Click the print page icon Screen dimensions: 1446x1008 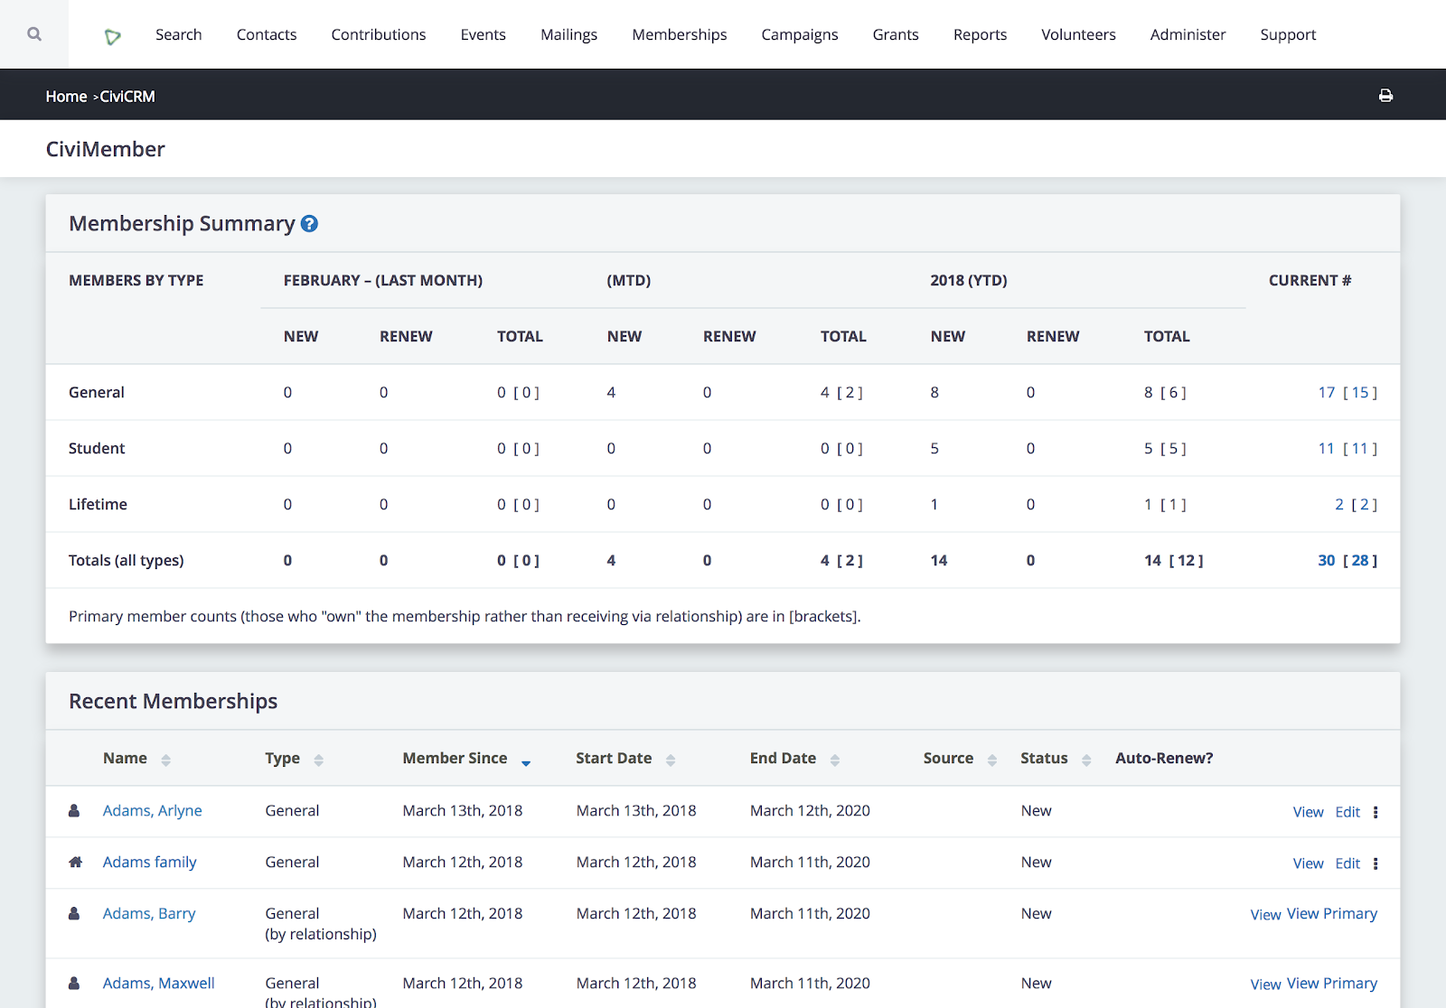[1385, 96]
